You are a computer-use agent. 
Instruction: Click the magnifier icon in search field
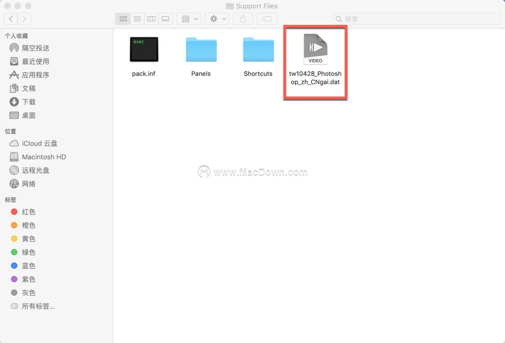pos(339,19)
